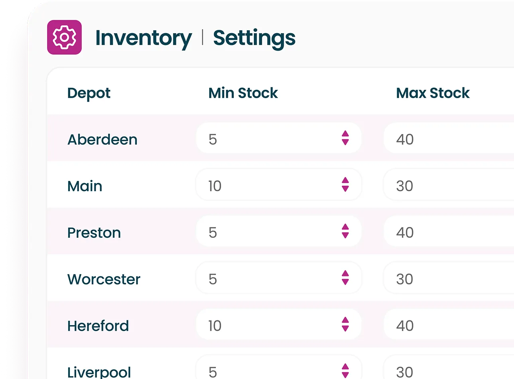The height and width of the screenshot is (379, 514).
Task: Click the magenta settings gear icon
Action: click(64, 37)
